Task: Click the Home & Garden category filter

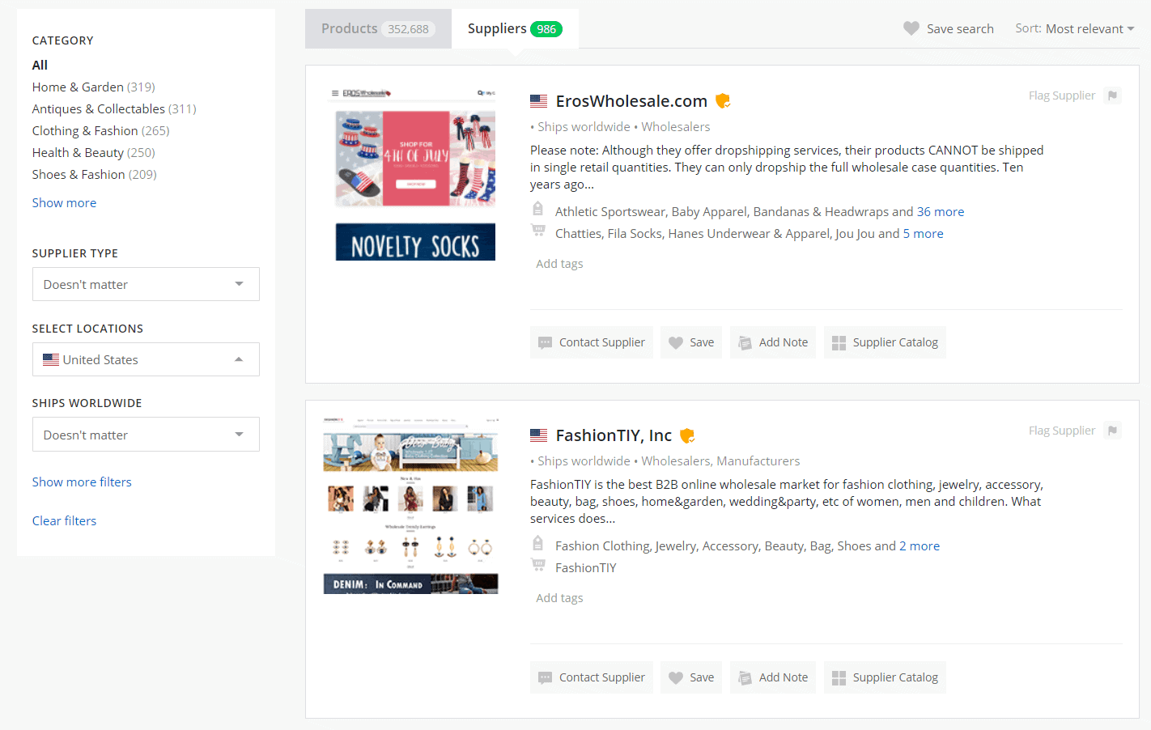Action: pos(78,87)
